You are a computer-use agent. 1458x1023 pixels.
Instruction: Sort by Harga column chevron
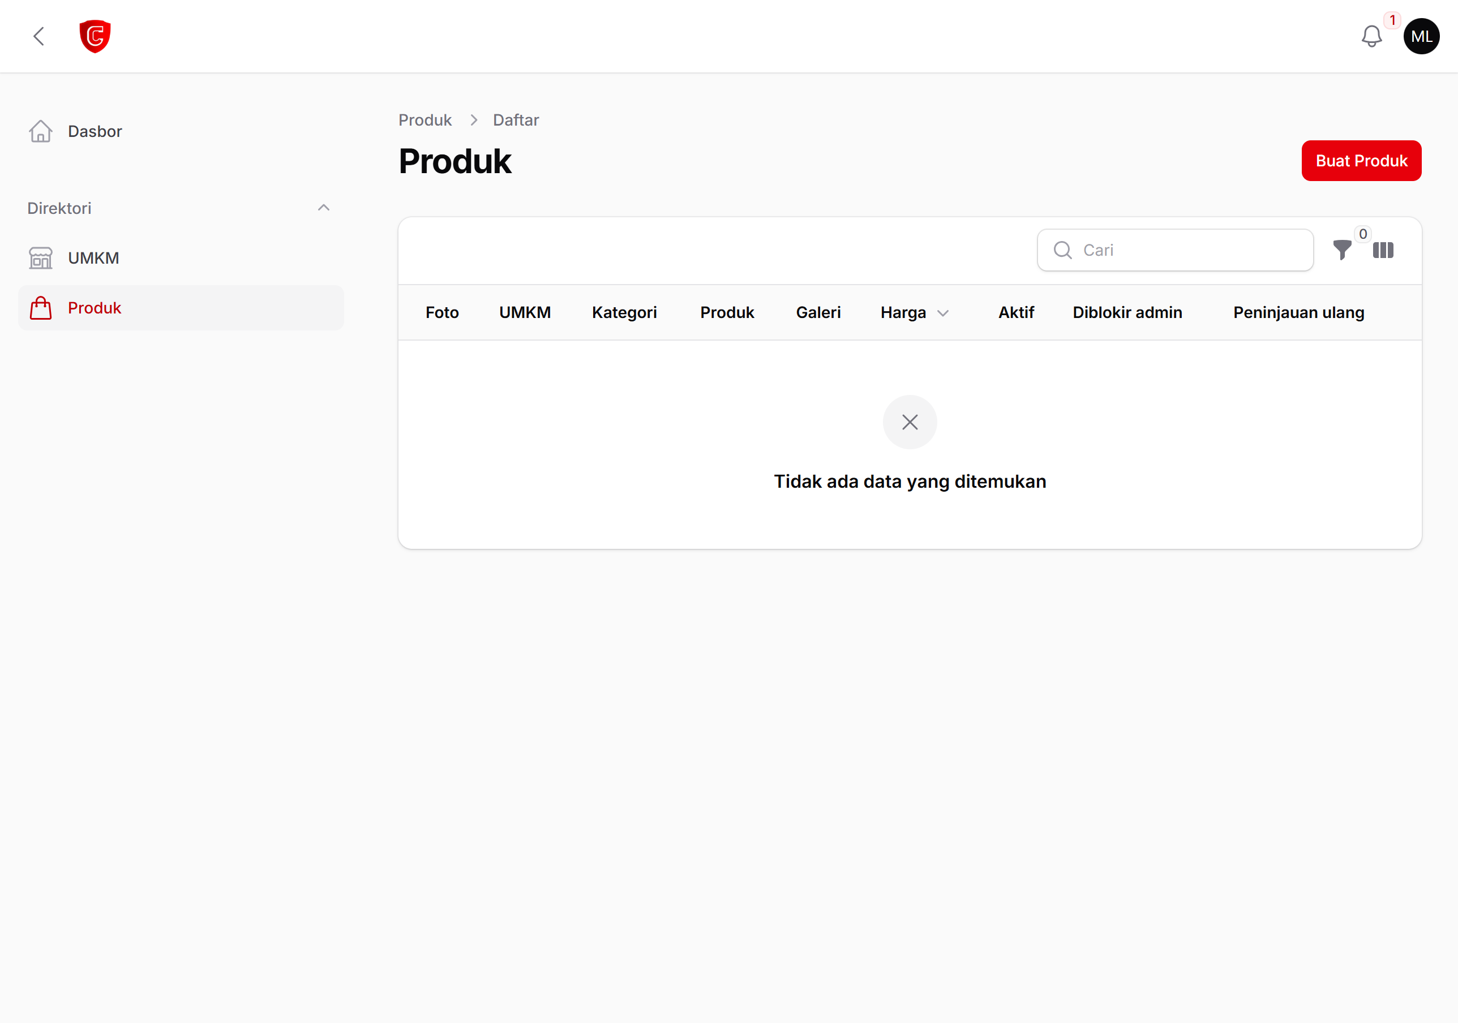point(943,313)
